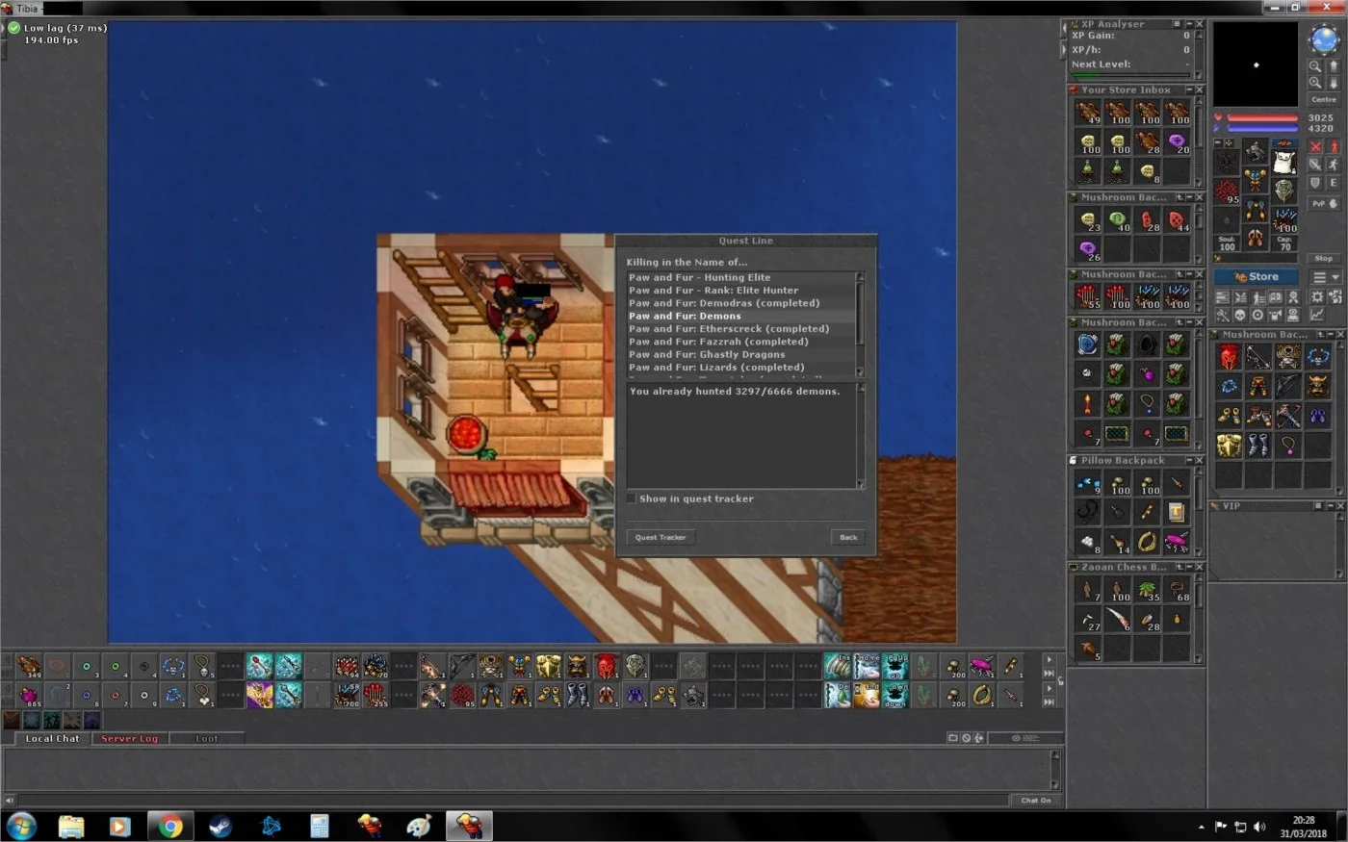The height and width of the screenshot is (842, 1348).
Task: Click the Back button in Quest Line
Action: pos(848,537)
